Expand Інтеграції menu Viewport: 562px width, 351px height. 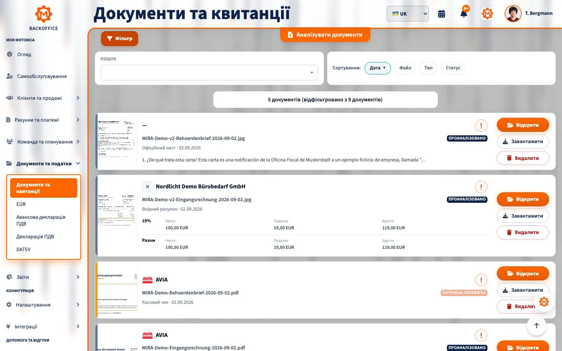tap(43, 326)
